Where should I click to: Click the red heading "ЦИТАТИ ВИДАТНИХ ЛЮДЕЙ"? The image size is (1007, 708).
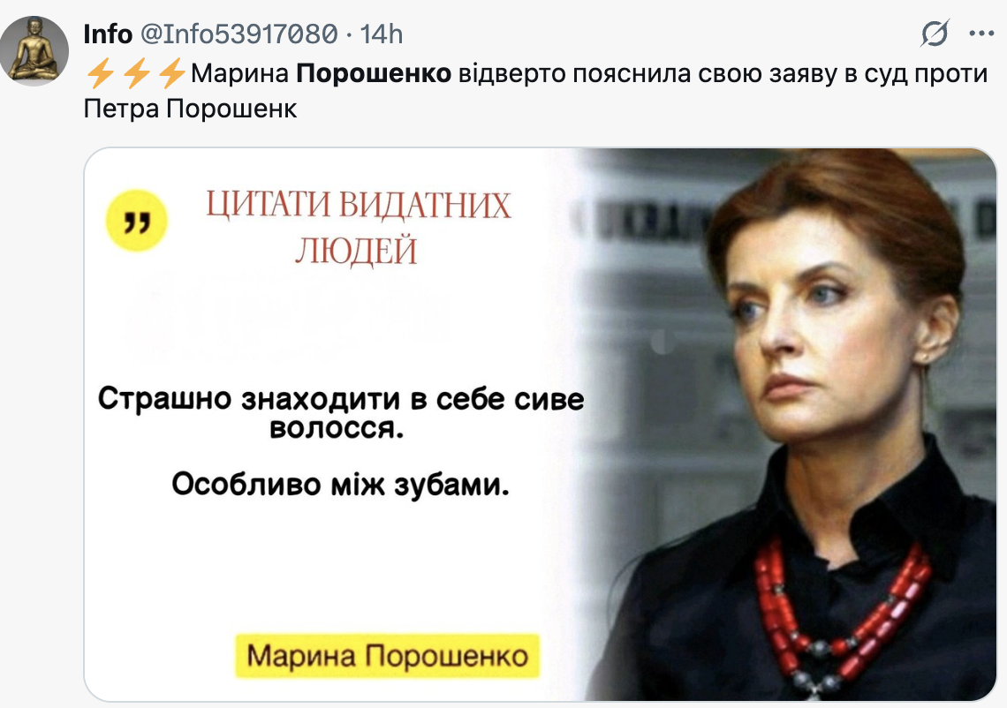pyautogui.click(x=358, y=227)
